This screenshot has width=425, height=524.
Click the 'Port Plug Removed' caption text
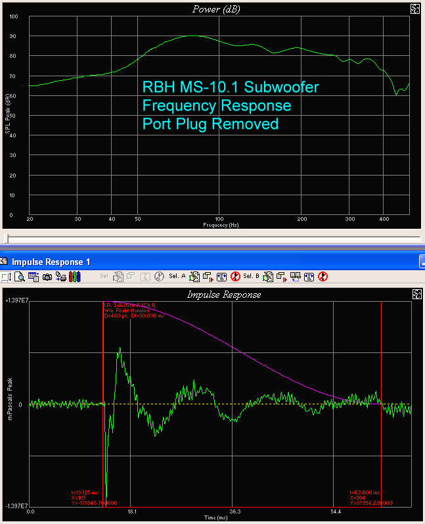point(210,124)
